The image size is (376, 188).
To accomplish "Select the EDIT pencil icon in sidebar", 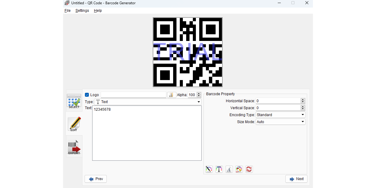I will tap(74, 124).
